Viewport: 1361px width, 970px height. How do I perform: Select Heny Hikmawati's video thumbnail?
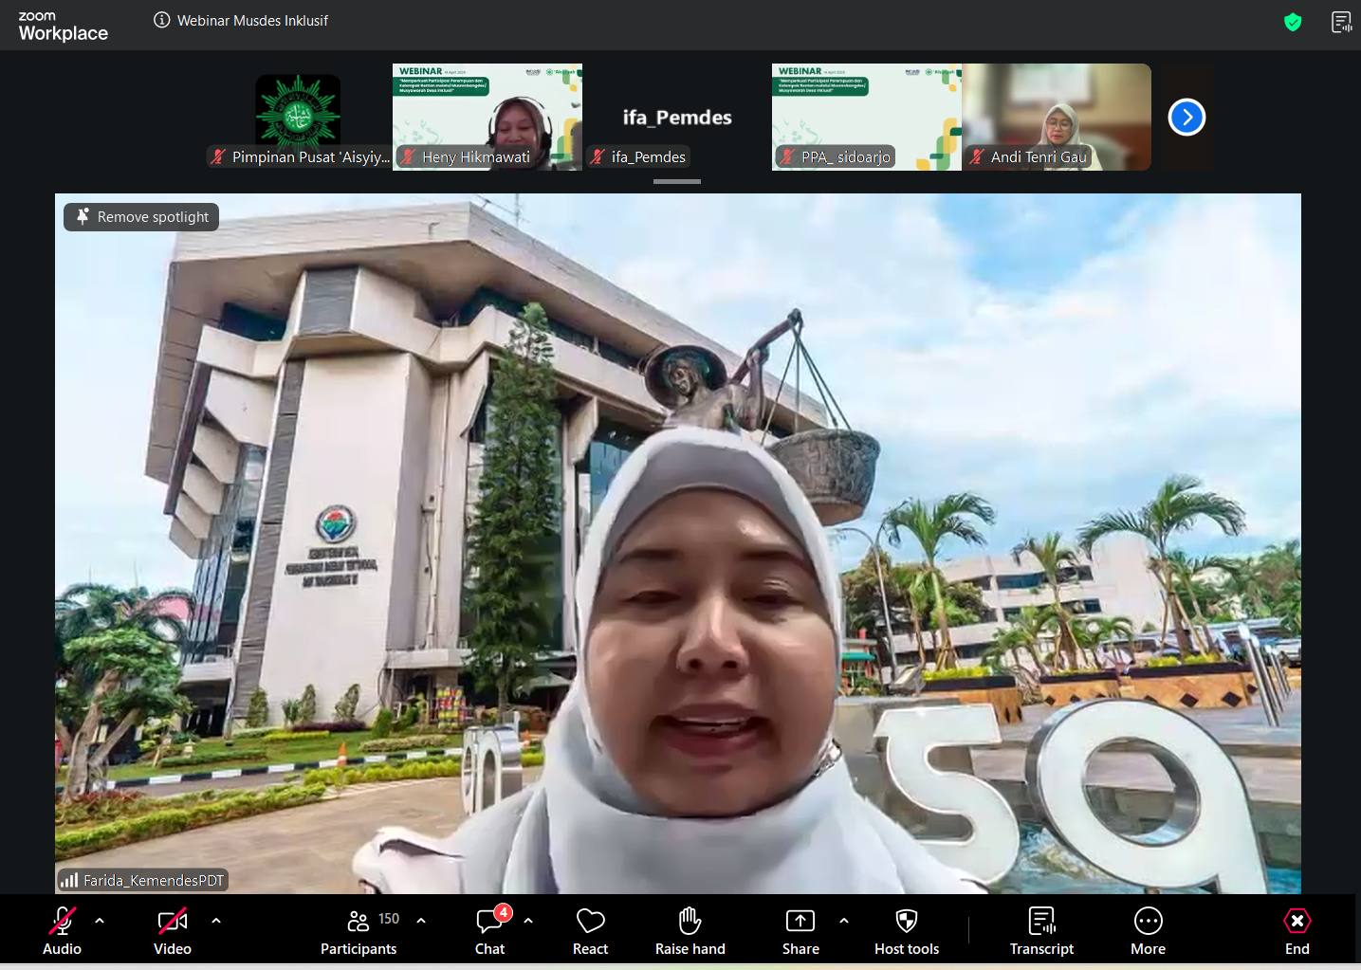487,116
